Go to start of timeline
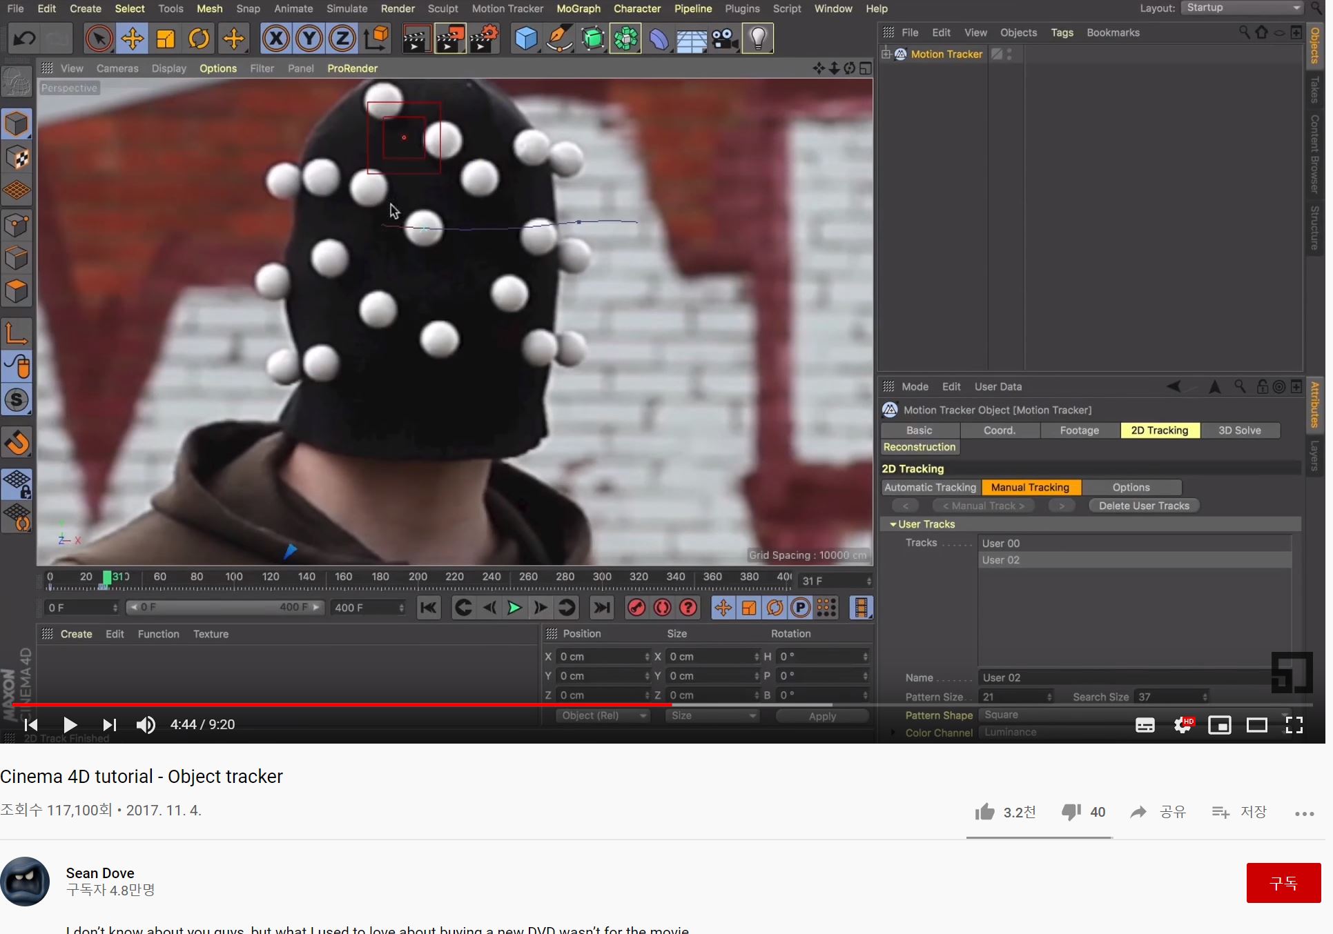The image size is (1333, 934). pyautogui.click(x=429, y=608)
